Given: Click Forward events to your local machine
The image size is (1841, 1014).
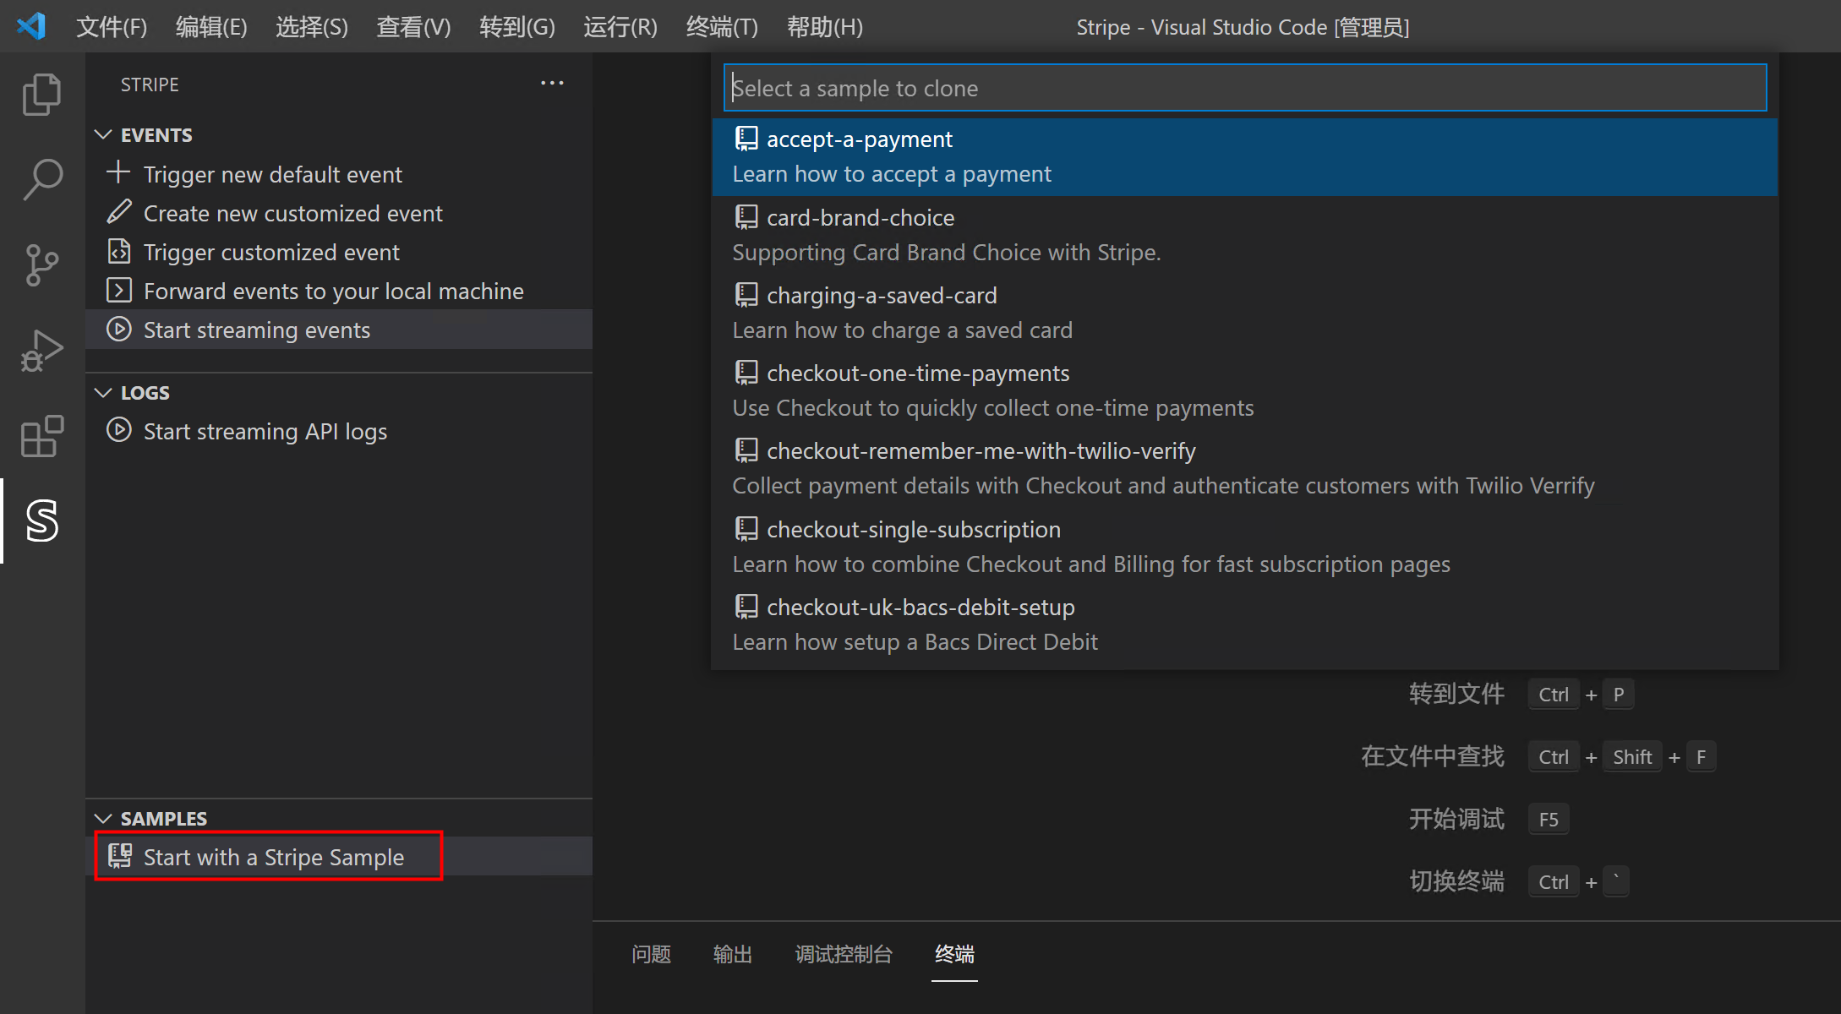Looking at the screenshot, I should coord(338,291).
